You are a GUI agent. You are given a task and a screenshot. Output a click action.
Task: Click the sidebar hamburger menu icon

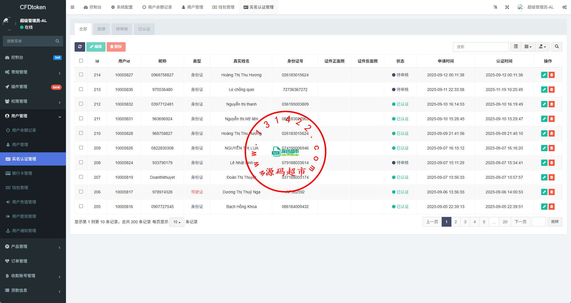tap(73, 7)
